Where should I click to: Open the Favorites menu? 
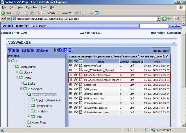point(31,7)
